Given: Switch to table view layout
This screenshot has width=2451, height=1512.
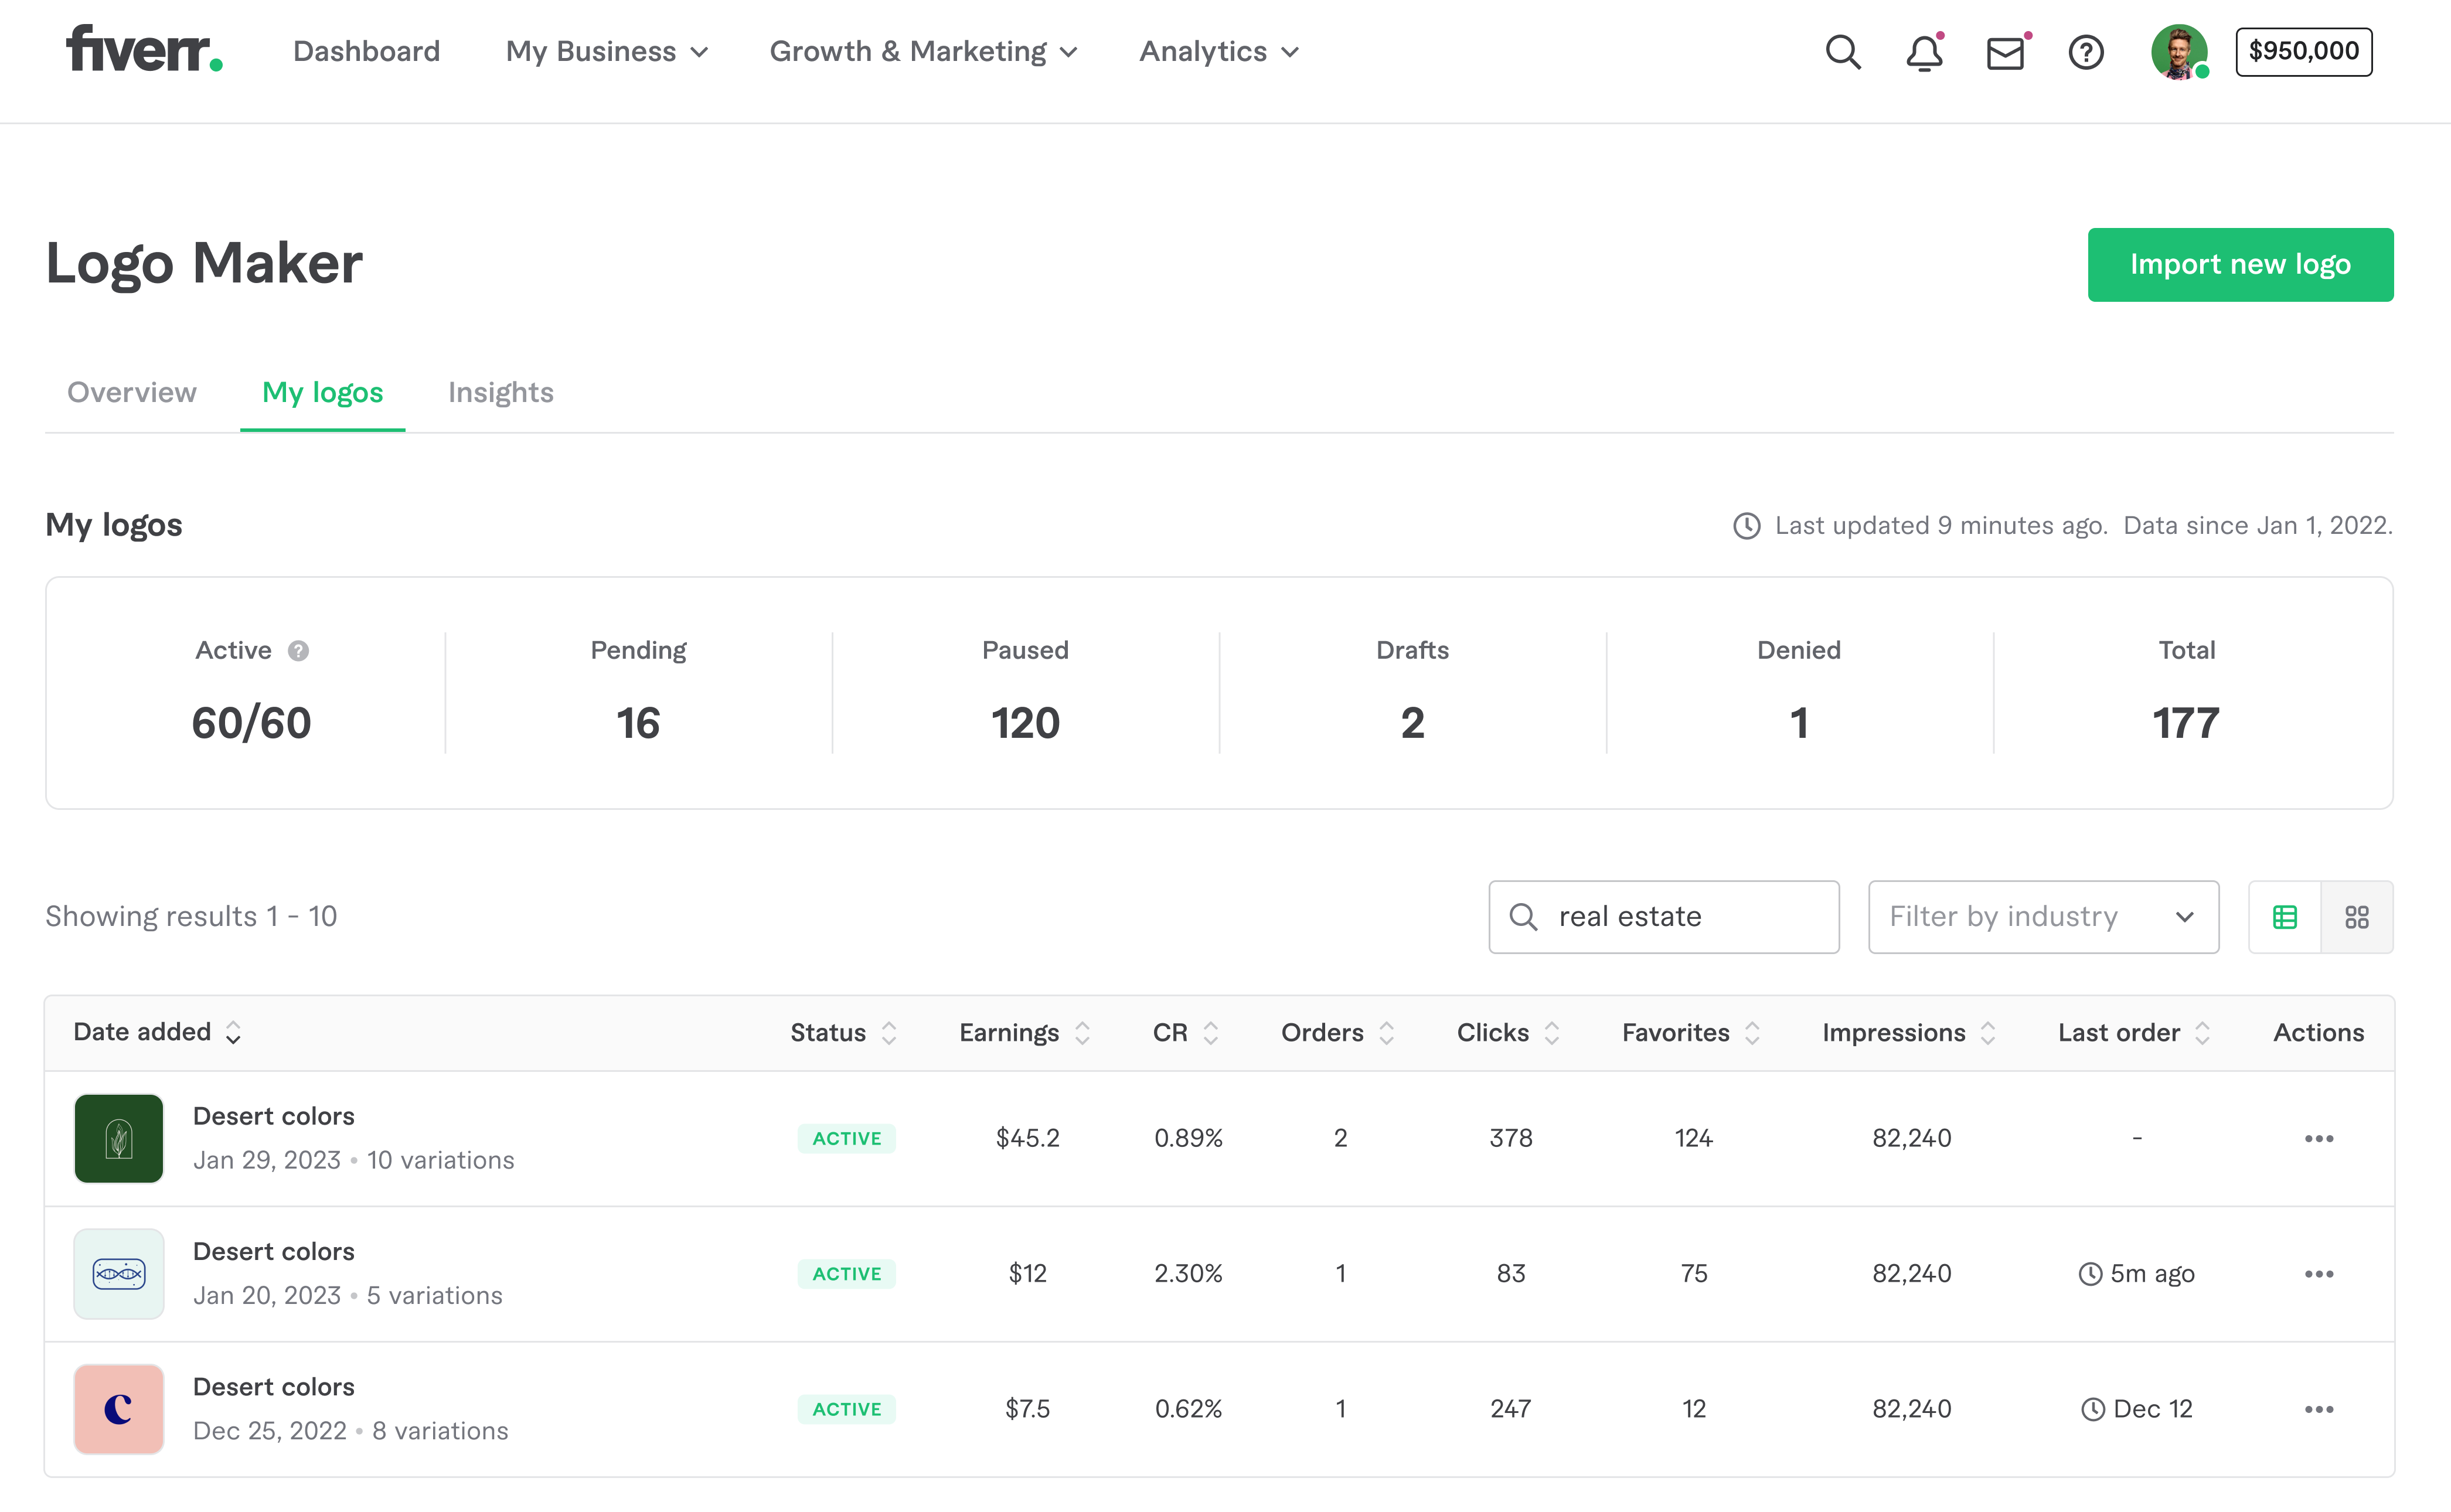Looking at the screenshot, I should 2284,916.
